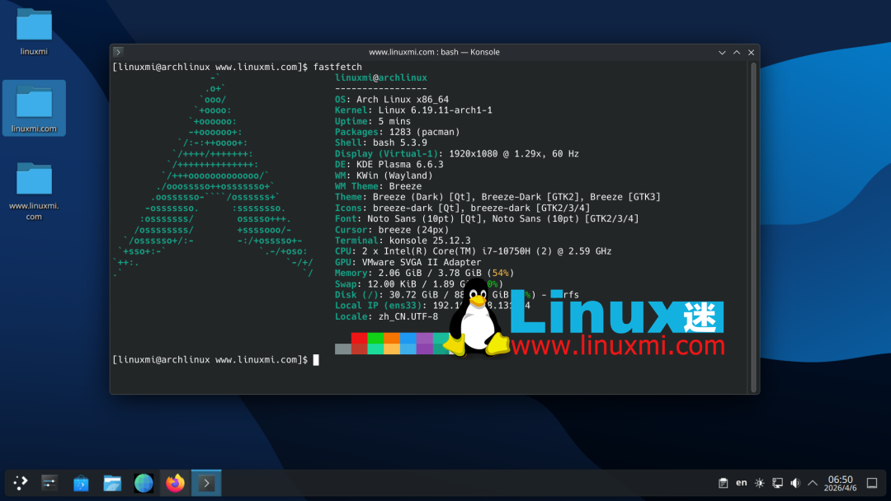This screenshot has height=501, width=891.
Task: Switch the en keyboard layout in the tray
Action: [740, 483]
